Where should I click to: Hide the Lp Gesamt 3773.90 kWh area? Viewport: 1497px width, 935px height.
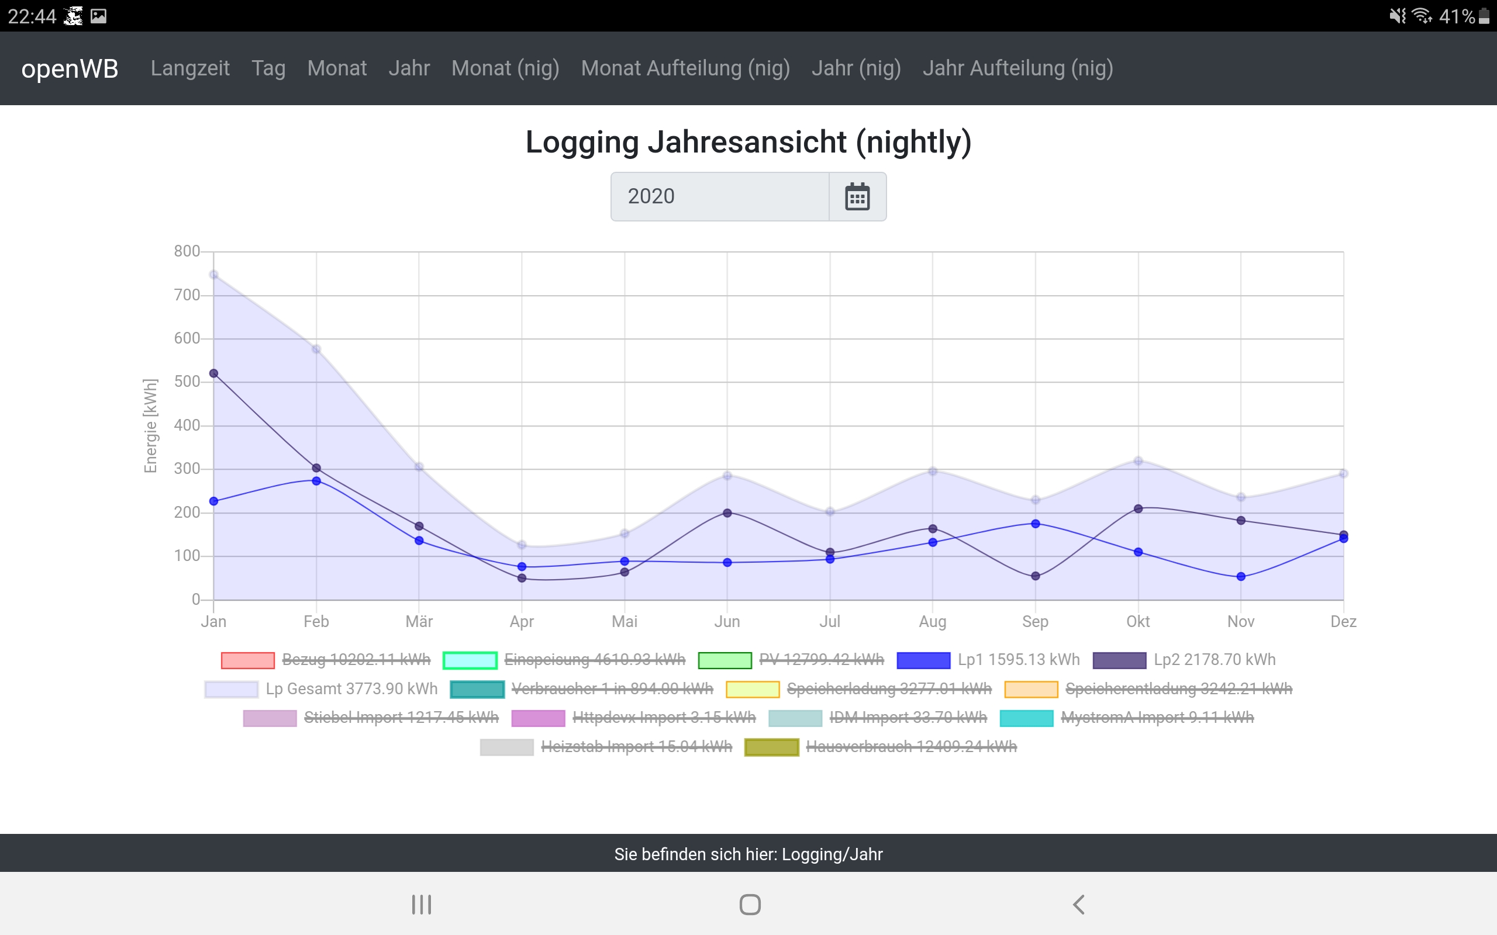(351, 689)
